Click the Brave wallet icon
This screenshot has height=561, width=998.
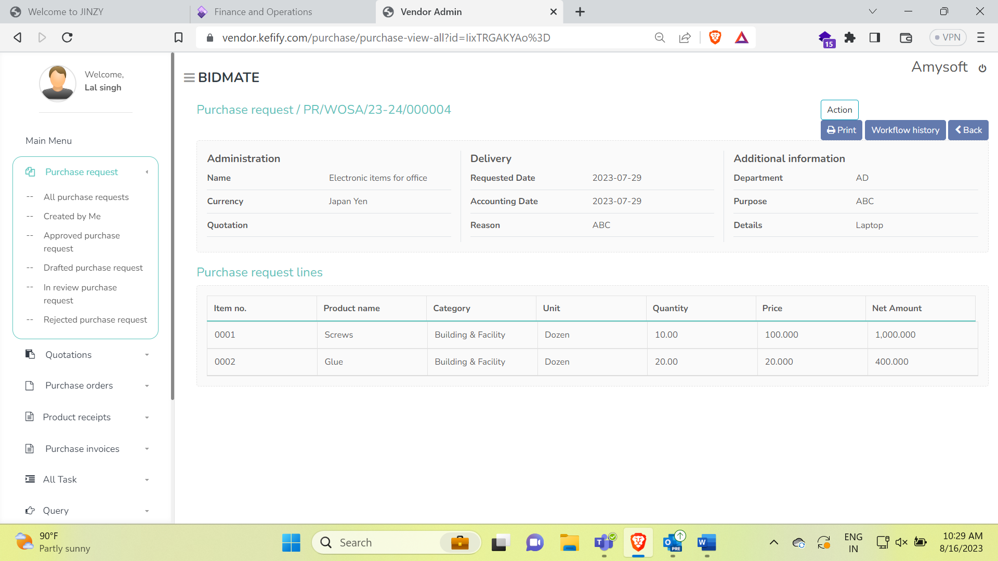[x=905, y=37]
